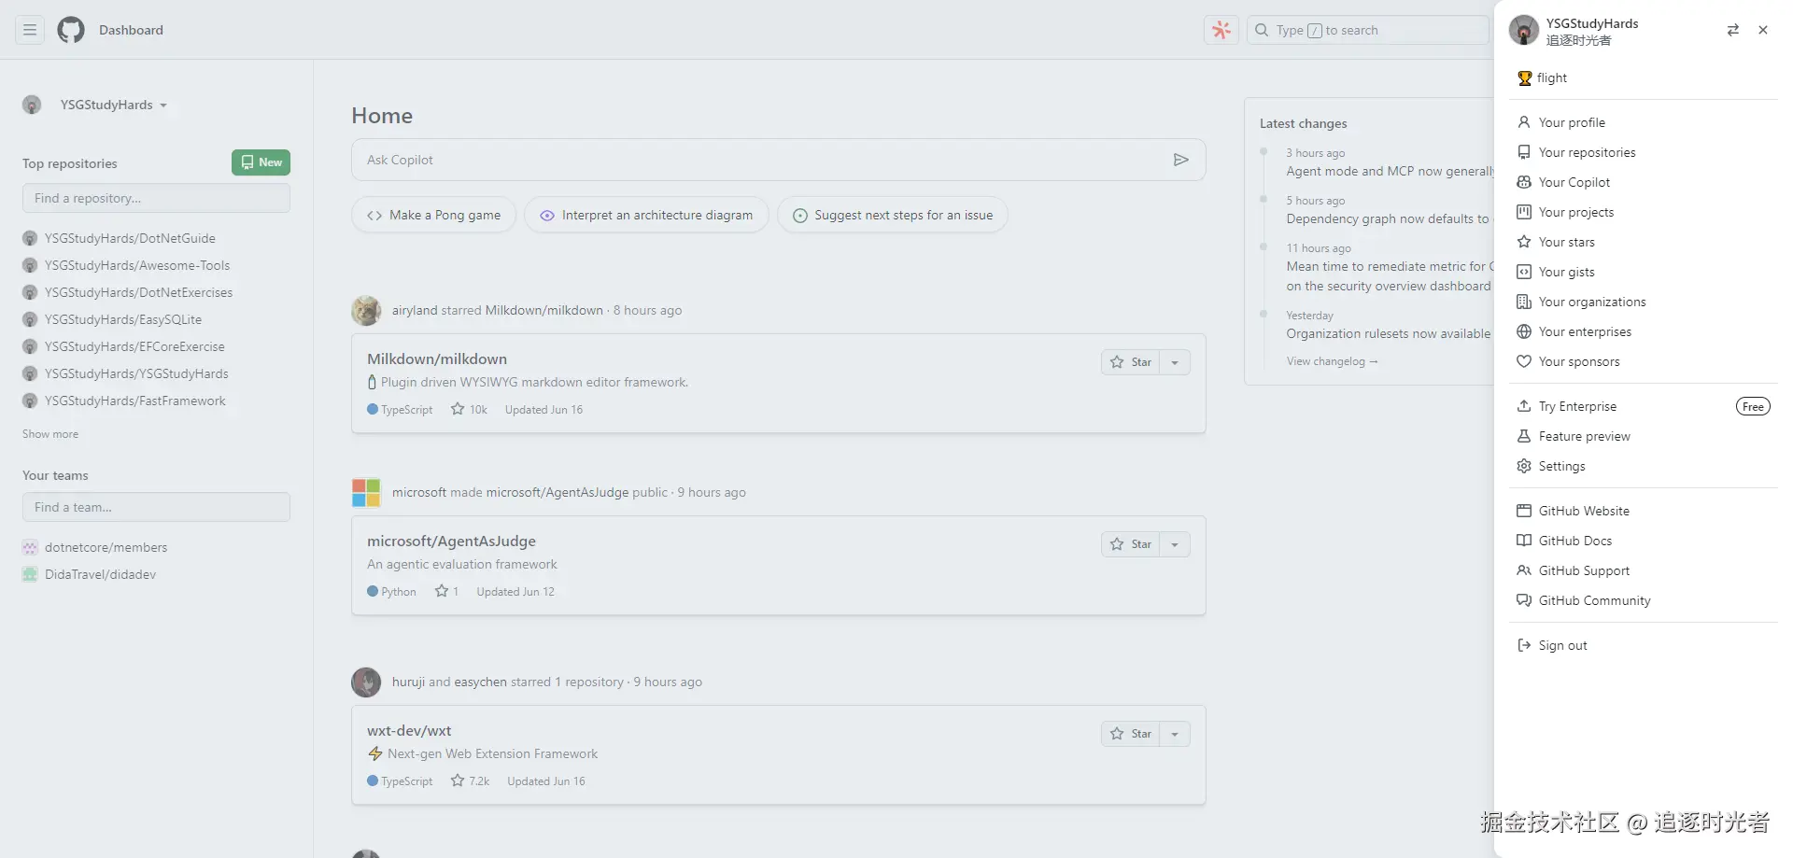The height and width of the screenshot is (858, 1793).
Task: Select Your projects in user menu
Action: pyautogui.click(x=1644, y=212)
